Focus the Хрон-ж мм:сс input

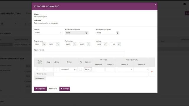(88, 69)
